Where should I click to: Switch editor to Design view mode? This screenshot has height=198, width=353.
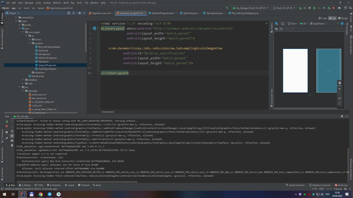click(343, 18)
